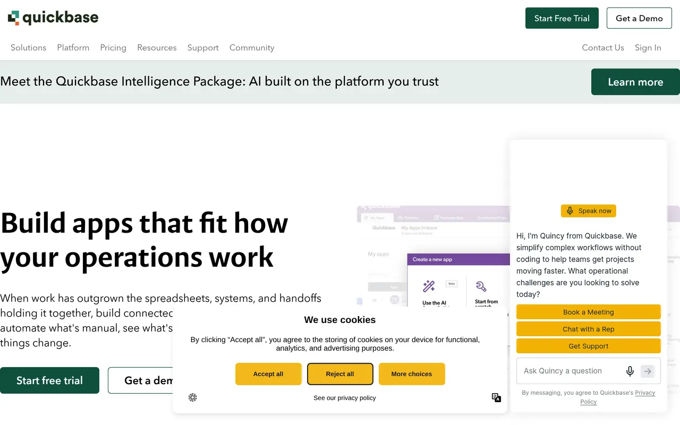Viewport: 680px width, 425px height.
Task: Click the translate language icon in cookie banner
Action: pos(496,397)
